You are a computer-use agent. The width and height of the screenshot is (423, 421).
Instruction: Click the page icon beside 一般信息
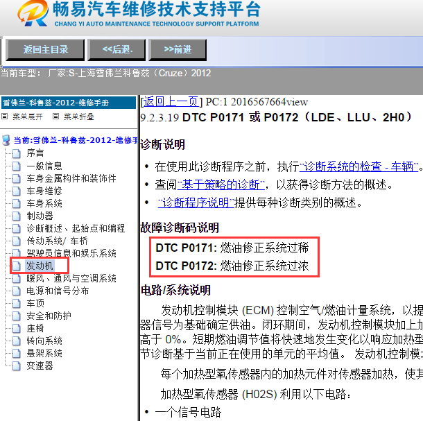coord(17,166)
